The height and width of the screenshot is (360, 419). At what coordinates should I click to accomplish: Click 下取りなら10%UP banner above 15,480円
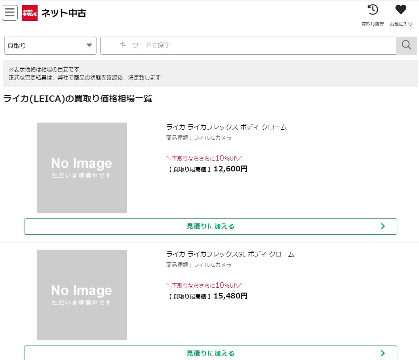(x=204, y=285)
